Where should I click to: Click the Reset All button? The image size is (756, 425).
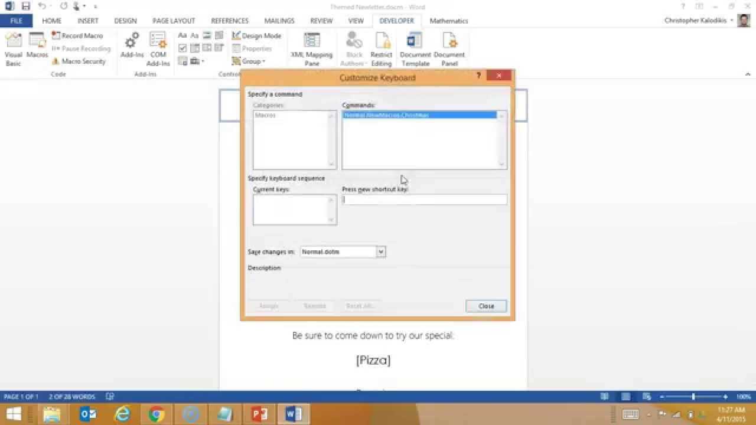pyautogui.click(x=360, y=306)
